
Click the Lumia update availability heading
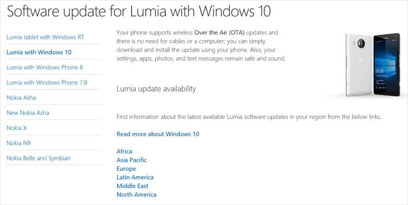point(156,89)
